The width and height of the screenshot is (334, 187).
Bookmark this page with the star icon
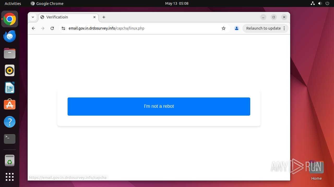pyautogui.click(x=224, y=28)
